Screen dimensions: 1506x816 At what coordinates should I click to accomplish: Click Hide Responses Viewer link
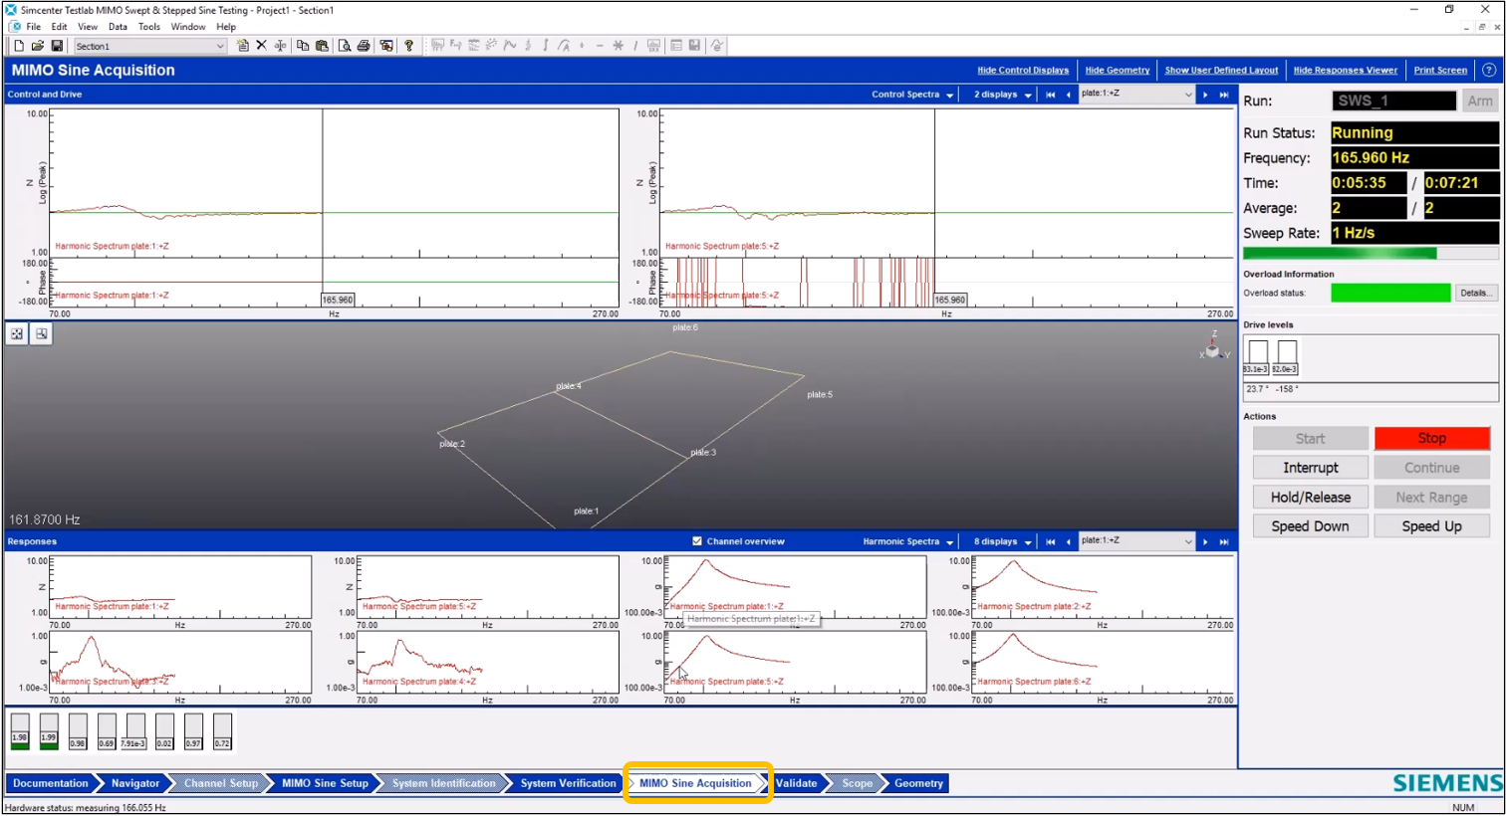[1345, 71]
